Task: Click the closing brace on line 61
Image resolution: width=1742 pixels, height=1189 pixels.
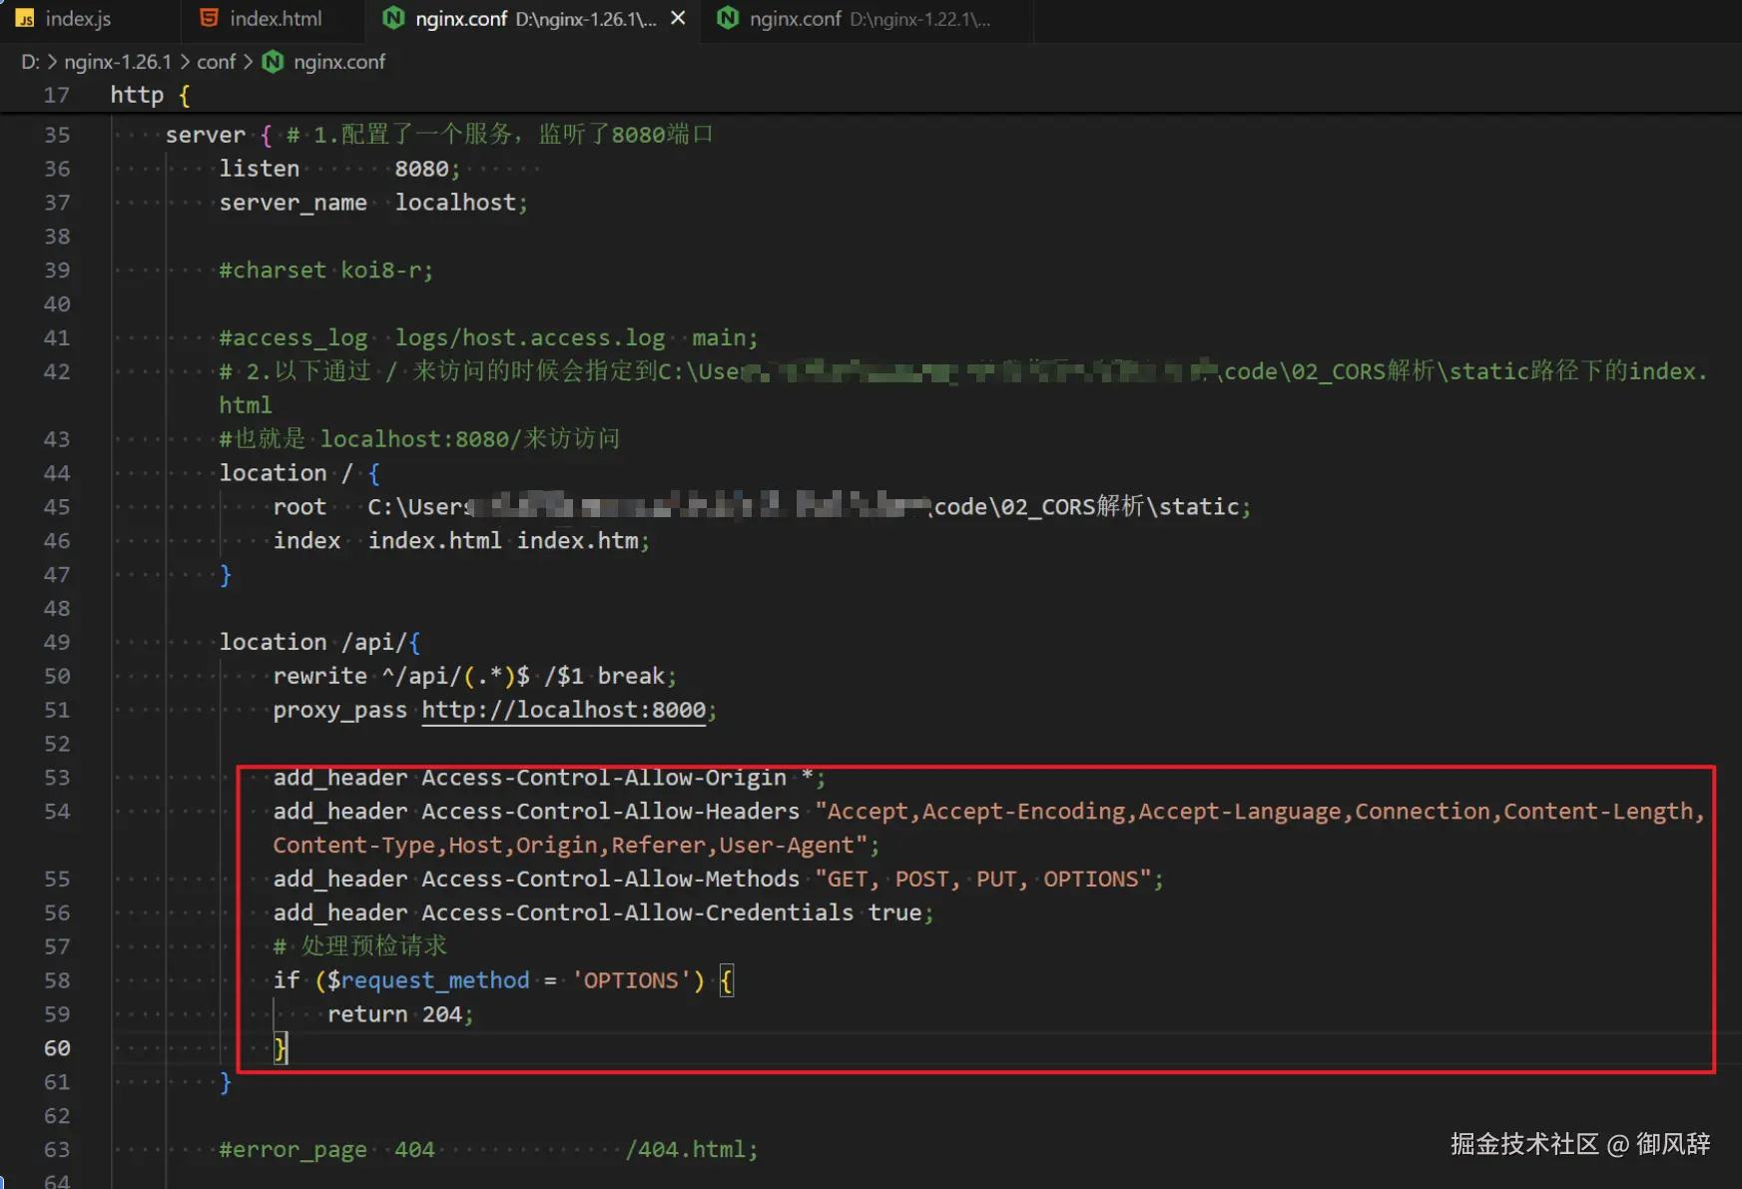Action: [x=226, y=1082]
